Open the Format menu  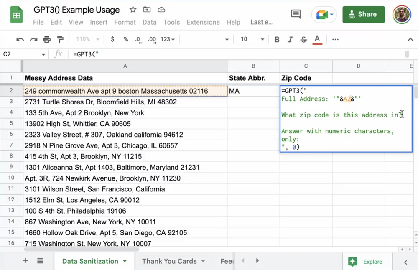pos(125,23)
